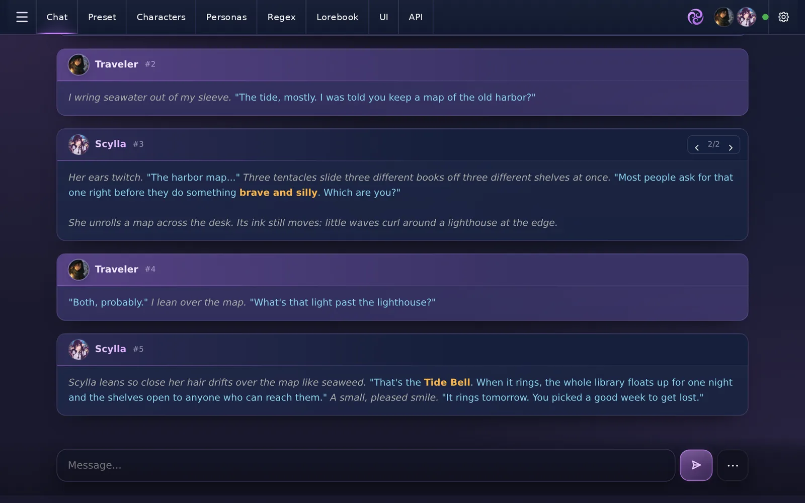Click the text 'I wring seawater out of my sleeve.'
The width and height of the screenshot is (805, 503).
(x=149, y=98)
